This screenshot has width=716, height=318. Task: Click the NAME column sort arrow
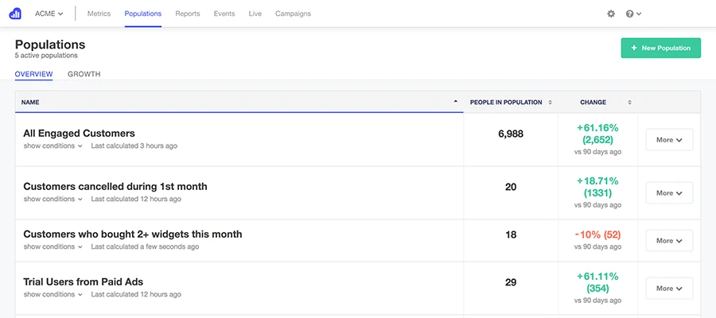coord(455,102)
